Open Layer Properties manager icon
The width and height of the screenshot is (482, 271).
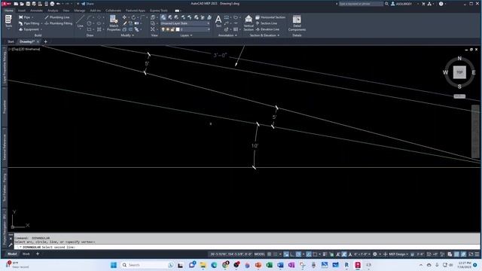[x=163, y=17]
